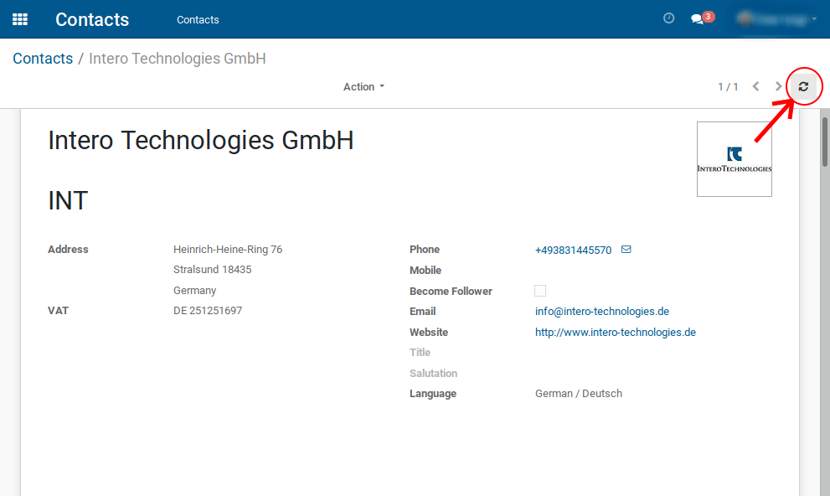Click the Intero Technologies GmbH heading
The width and height of the screenshot is (830, 496).
[x=201, y=140]
